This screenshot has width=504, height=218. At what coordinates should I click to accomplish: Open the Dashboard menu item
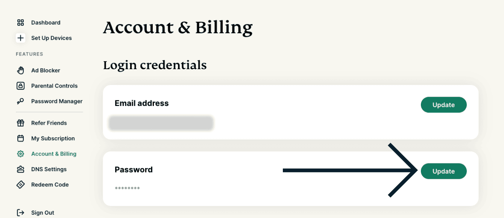point(46,23)
